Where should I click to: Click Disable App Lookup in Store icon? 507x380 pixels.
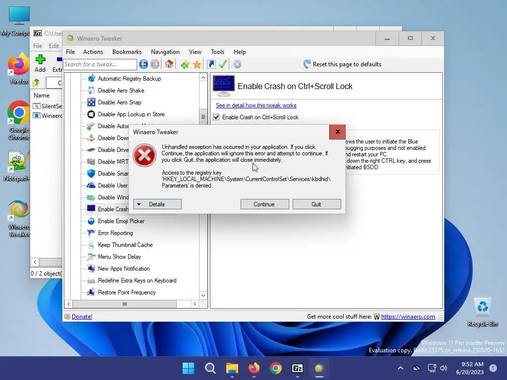point(92,114)
